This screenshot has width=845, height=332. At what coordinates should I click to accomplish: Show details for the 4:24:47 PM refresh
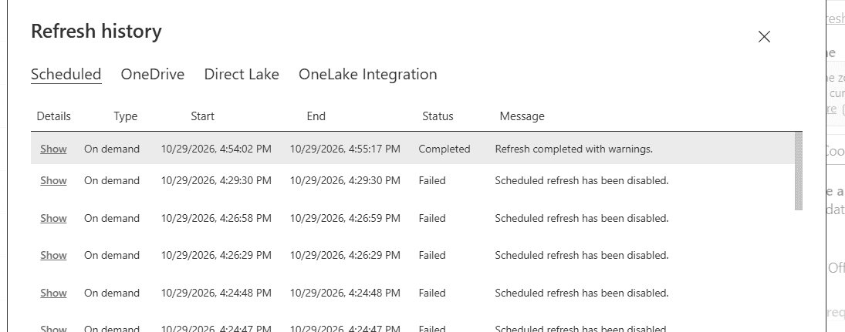[x=53, y=327]
